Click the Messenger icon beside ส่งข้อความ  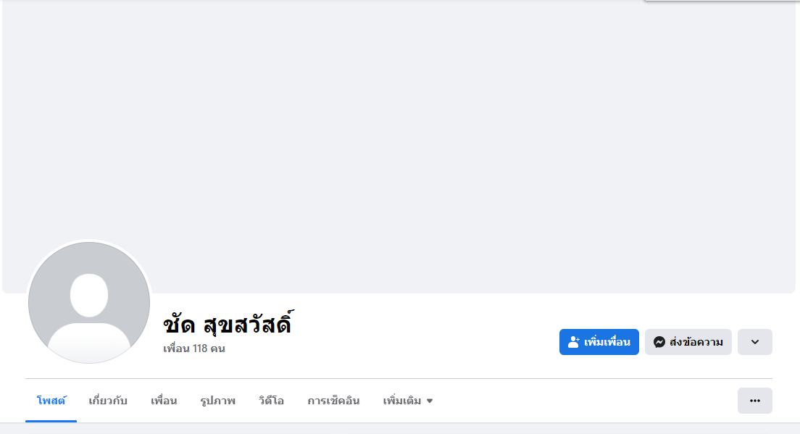(x=659, y=342)
